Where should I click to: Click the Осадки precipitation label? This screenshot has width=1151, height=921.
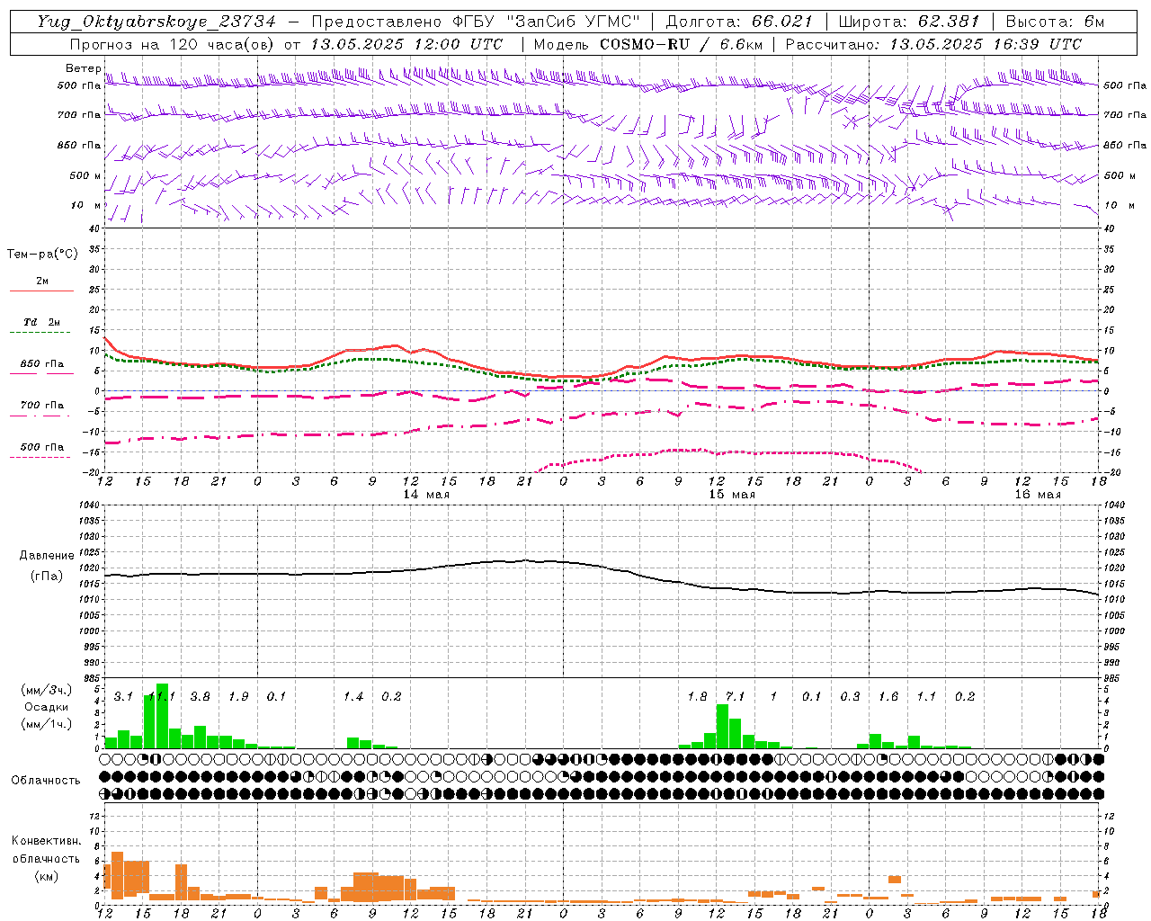coord(46,707)
